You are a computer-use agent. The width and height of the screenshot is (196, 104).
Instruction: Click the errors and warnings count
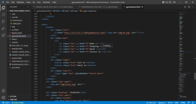point(6,103)
